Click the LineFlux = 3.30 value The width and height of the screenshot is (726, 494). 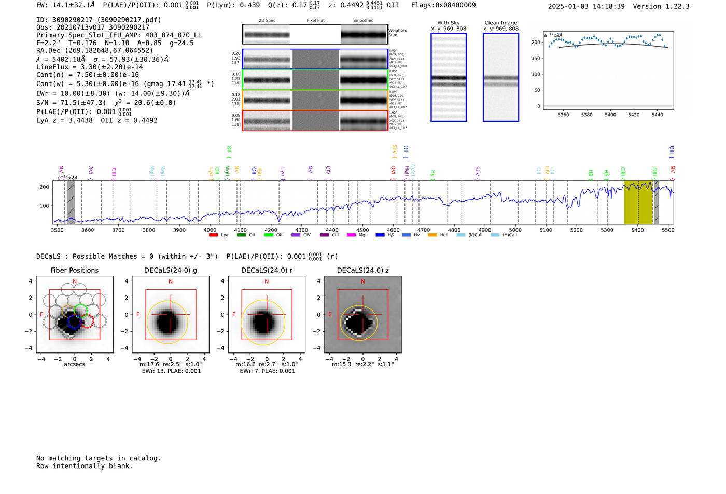coord(90,67)
